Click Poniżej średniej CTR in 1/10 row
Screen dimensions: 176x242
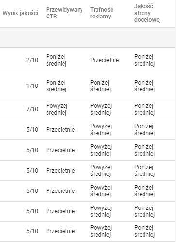click(x=56, y=86)
